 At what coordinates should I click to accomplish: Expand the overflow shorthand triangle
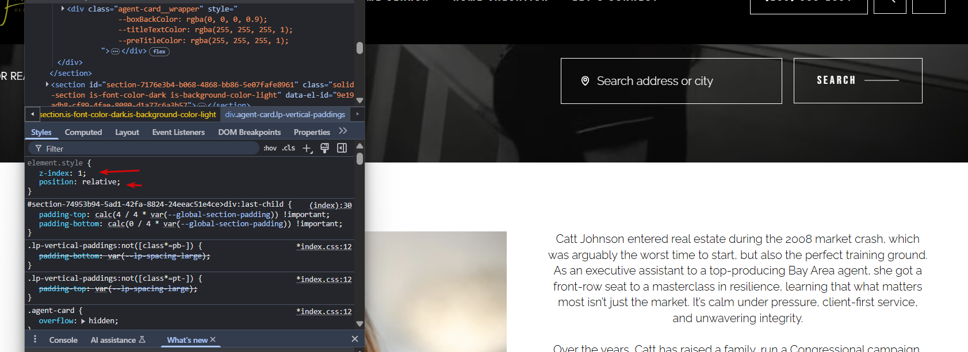(83, 321)
